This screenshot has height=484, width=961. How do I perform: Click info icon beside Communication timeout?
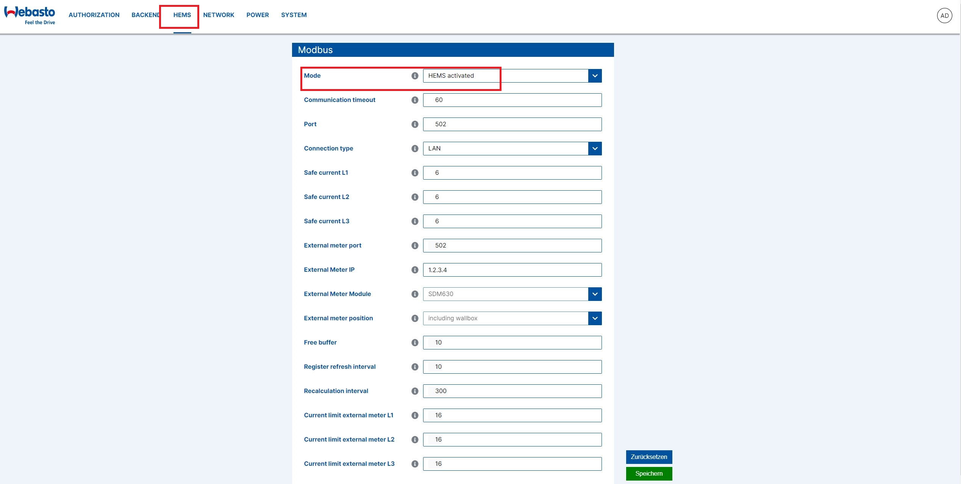click(x=415, y=100)
